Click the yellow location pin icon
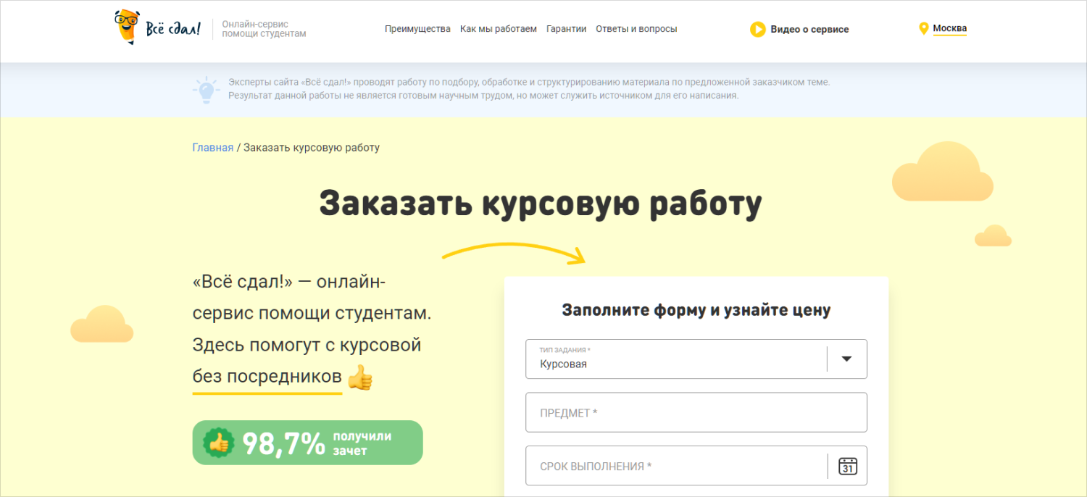Viewport: 1087px width, 497px height. 923,29
